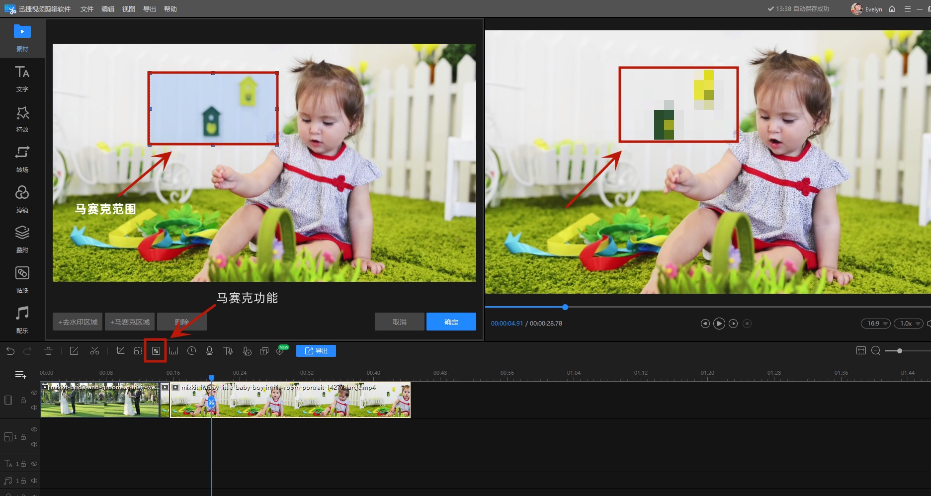Open the 帮助 menu
931x496 pixels.
pyautogui.click(x=170, y=9)
